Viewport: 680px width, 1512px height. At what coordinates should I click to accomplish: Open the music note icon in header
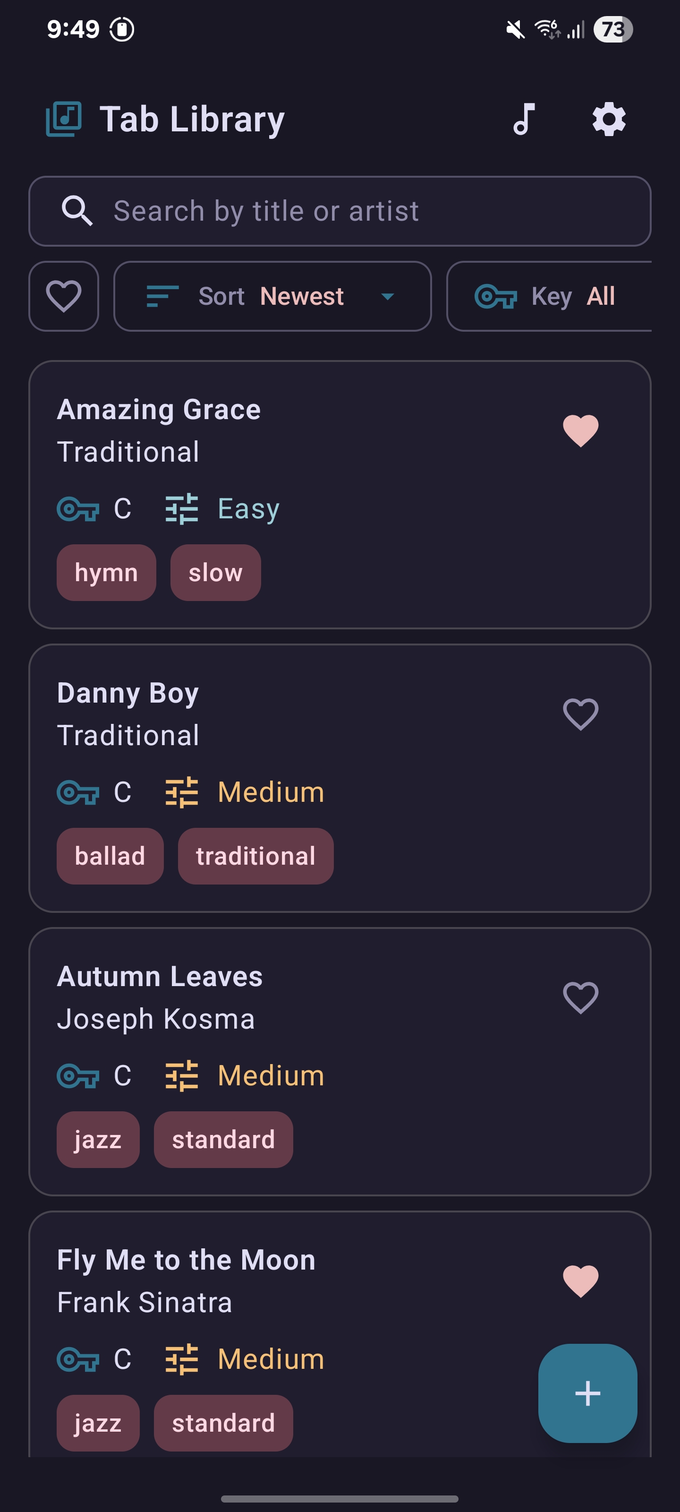click(524, 119)
